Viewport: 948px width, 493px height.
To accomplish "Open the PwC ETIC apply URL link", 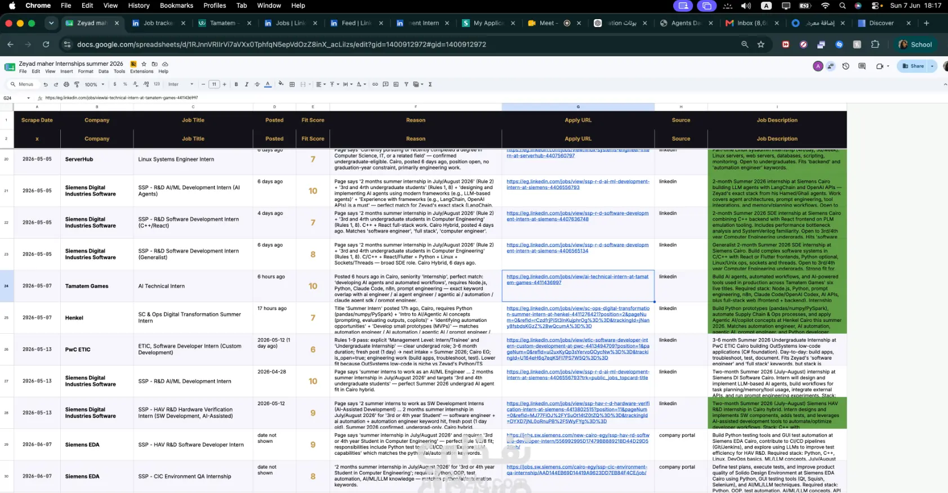I will click(577, 349).
